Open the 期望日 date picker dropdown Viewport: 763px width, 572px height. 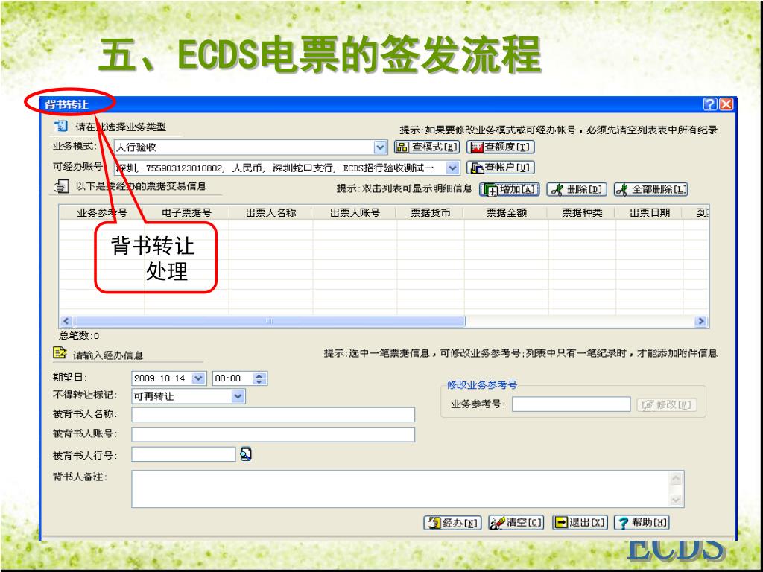tap(199, 378)
